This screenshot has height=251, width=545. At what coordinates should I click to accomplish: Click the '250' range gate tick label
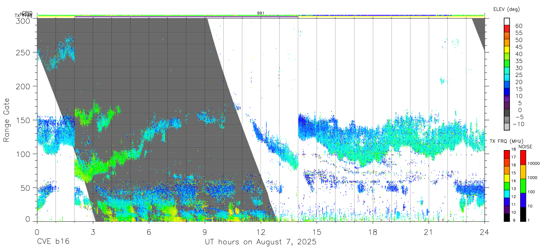click(x=24, y=52)
